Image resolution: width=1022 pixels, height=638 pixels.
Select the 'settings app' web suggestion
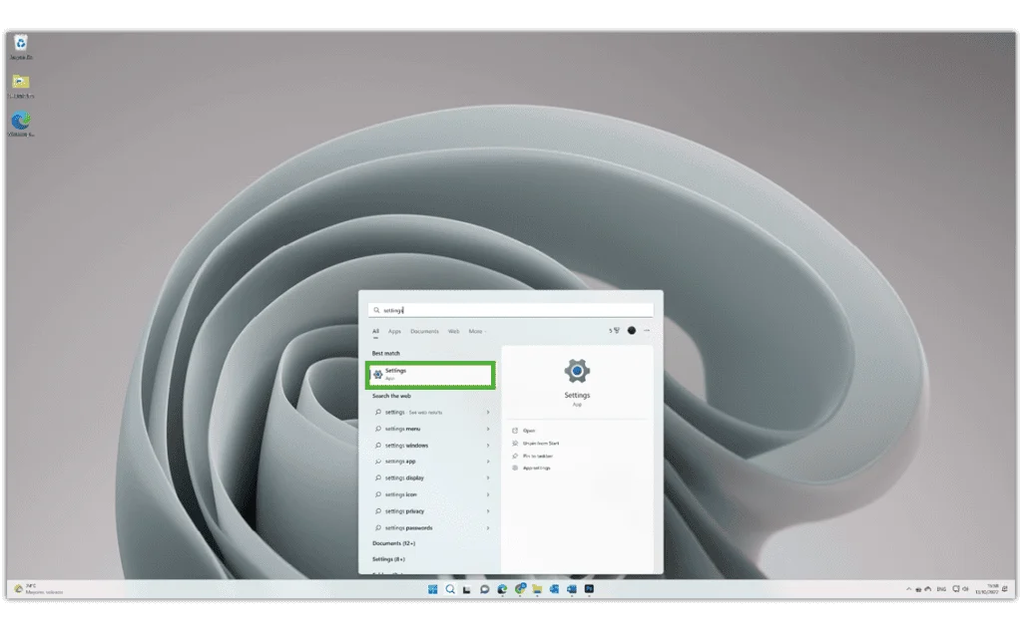click(431, 462)
